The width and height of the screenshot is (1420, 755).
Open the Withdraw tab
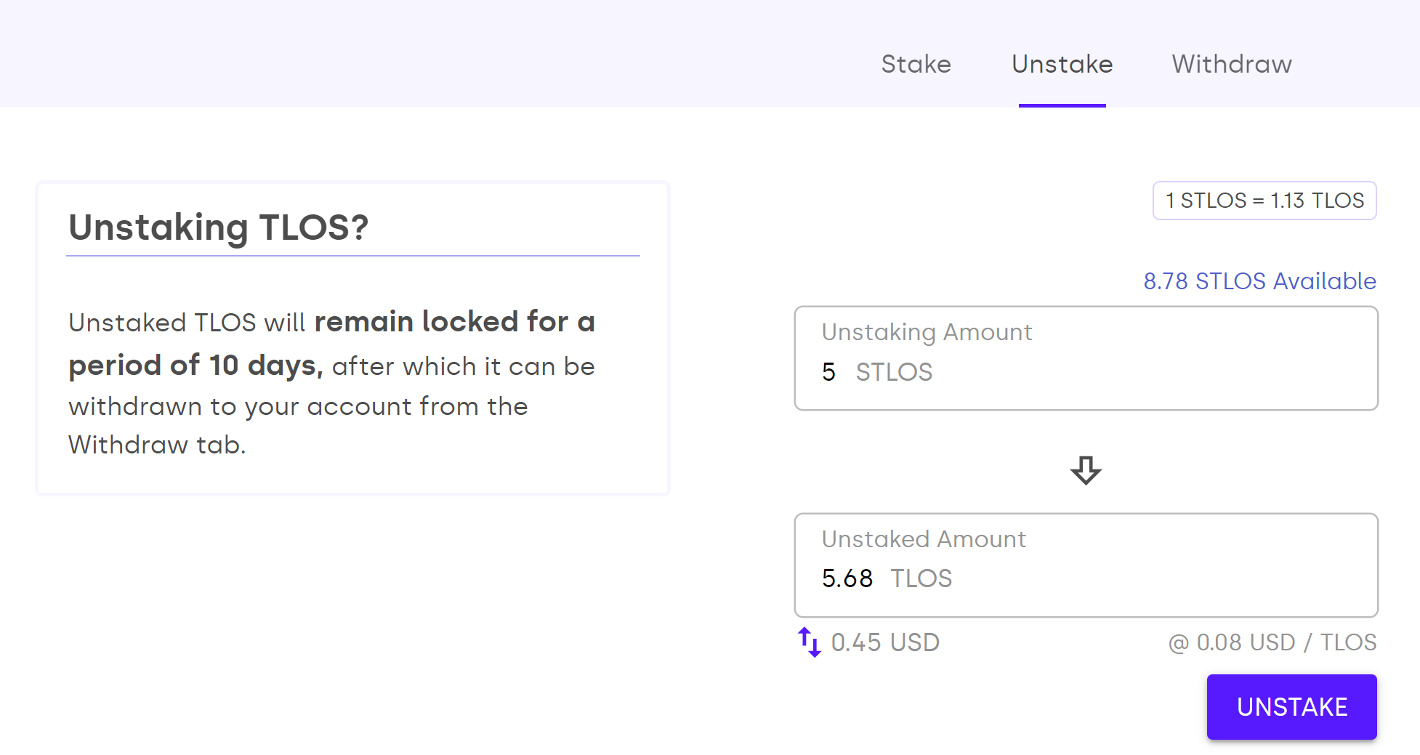(1230, 64)
